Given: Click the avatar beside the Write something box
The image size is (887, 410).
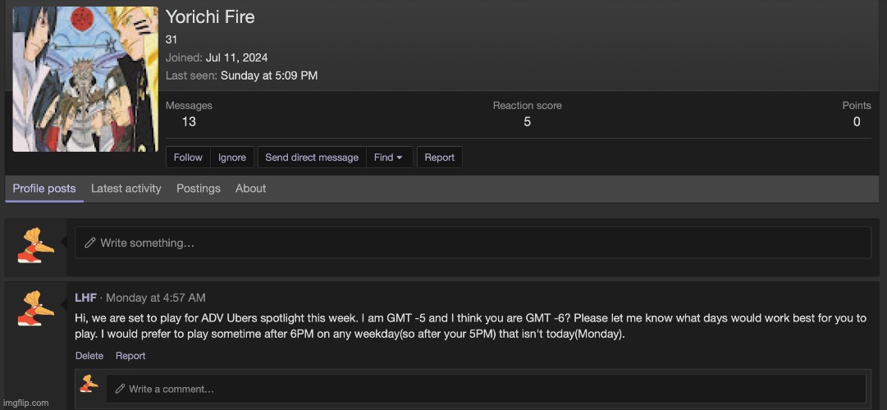Looking at the screenshot, I should pos(35,244).
